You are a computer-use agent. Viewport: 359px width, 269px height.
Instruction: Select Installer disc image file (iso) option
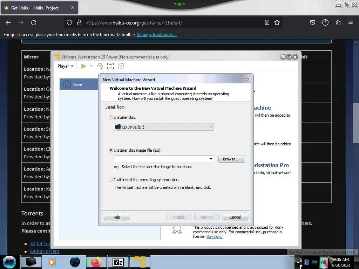click(x=111, y=150)
